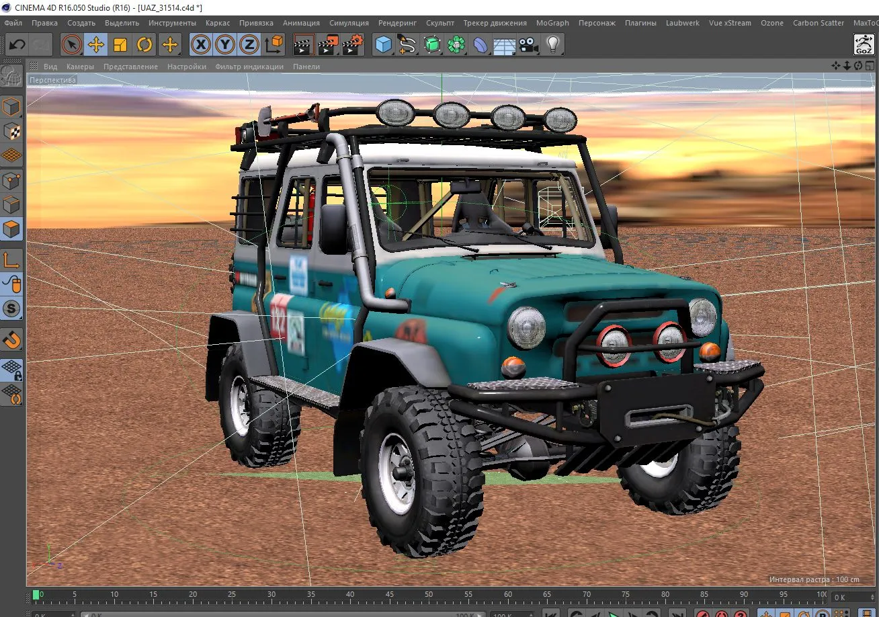
Task: Toggle the active viewport maximize icon
Action: click(870, 65)
